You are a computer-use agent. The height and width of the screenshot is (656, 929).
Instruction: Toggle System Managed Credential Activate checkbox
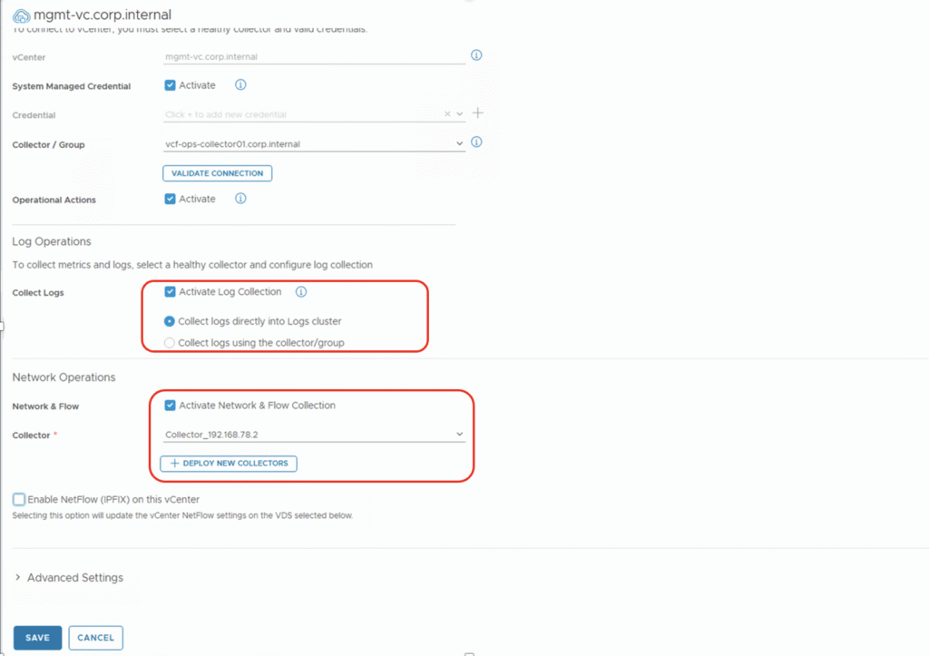170,85
